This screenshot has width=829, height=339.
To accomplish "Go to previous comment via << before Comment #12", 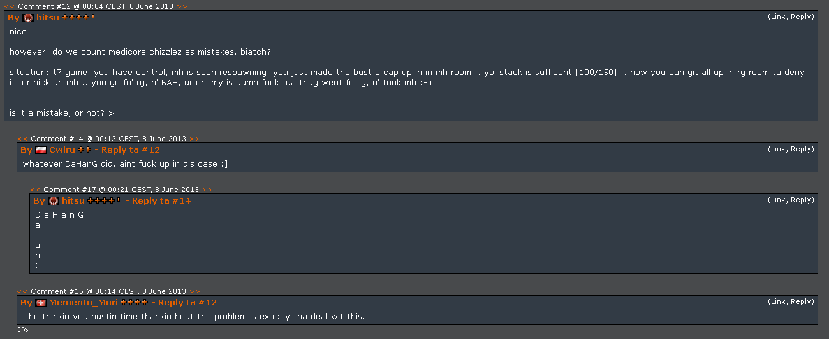I will pyautogui.click(x=9, y=6).
